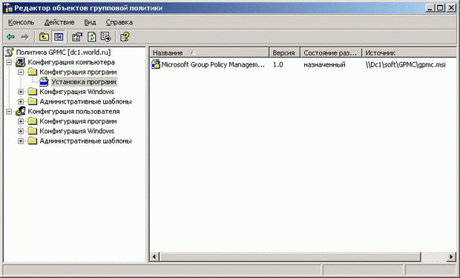
Task: Select Конфигурация пользователя tree item label
Action: (x=73, y=112)
